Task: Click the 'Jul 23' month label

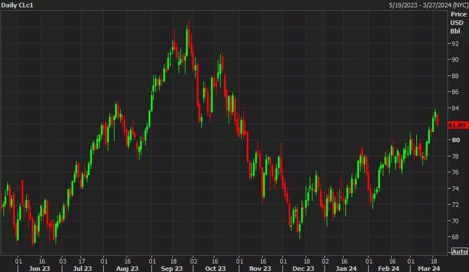Action: (83, 269)
